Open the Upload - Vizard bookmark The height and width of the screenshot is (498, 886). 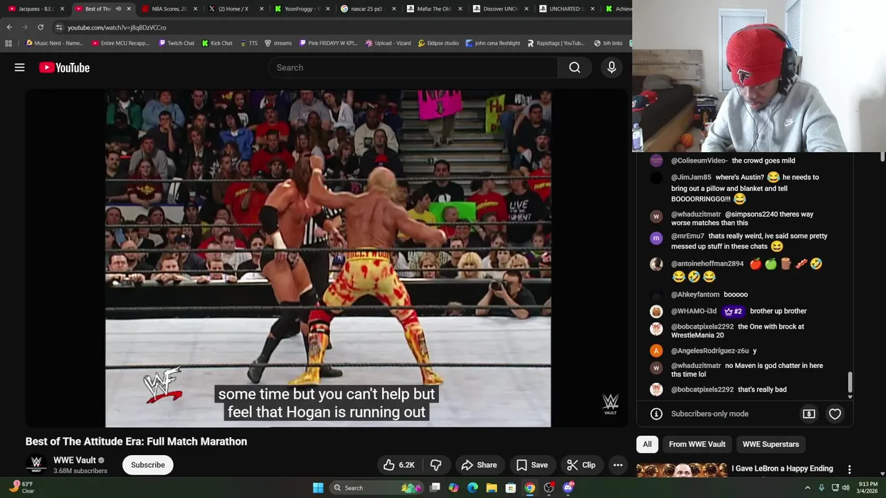(x=388, y=43)
